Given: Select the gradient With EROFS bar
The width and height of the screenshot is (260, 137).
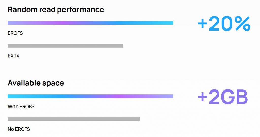Looking at the screenshot, I should pos(90,96).
